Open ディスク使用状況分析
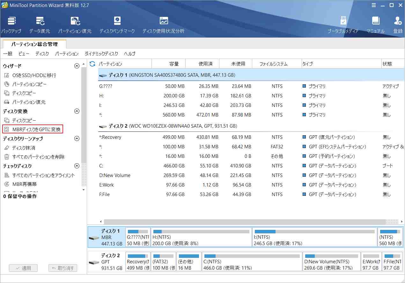This screenshot has width=405, height=283. pos(163,24)
